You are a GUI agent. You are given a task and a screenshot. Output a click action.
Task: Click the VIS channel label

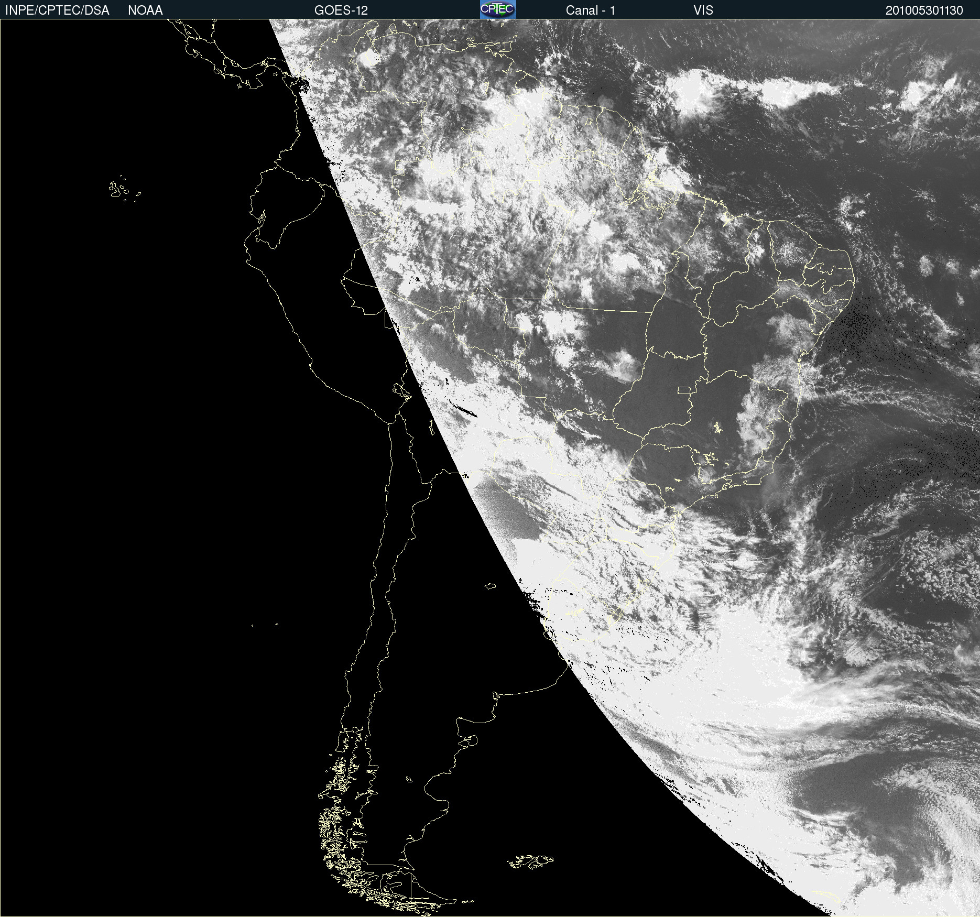[703, 10]
